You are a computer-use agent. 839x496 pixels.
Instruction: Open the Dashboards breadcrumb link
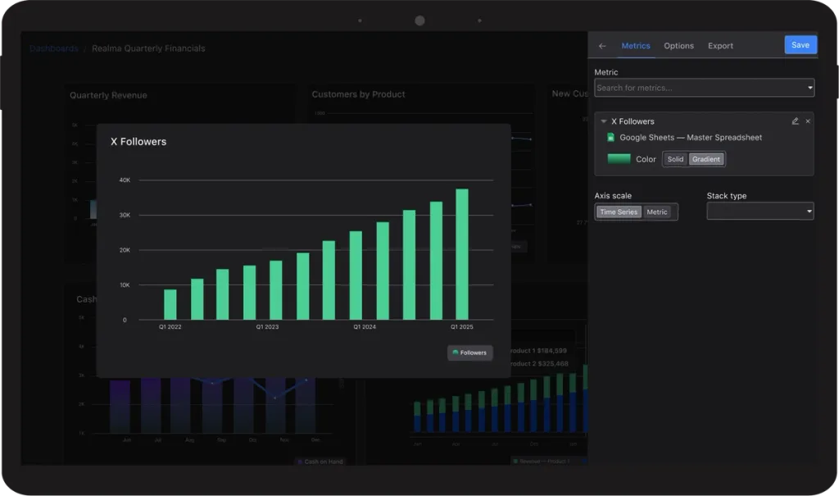(54, 48)
